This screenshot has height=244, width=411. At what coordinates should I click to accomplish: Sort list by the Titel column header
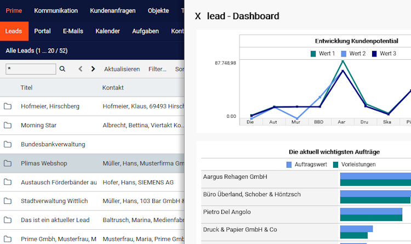tap(26, 88)
